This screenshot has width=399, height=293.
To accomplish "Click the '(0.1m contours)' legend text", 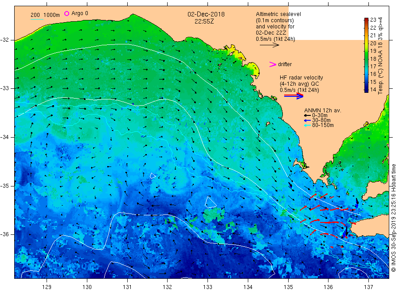I will 275,20.
